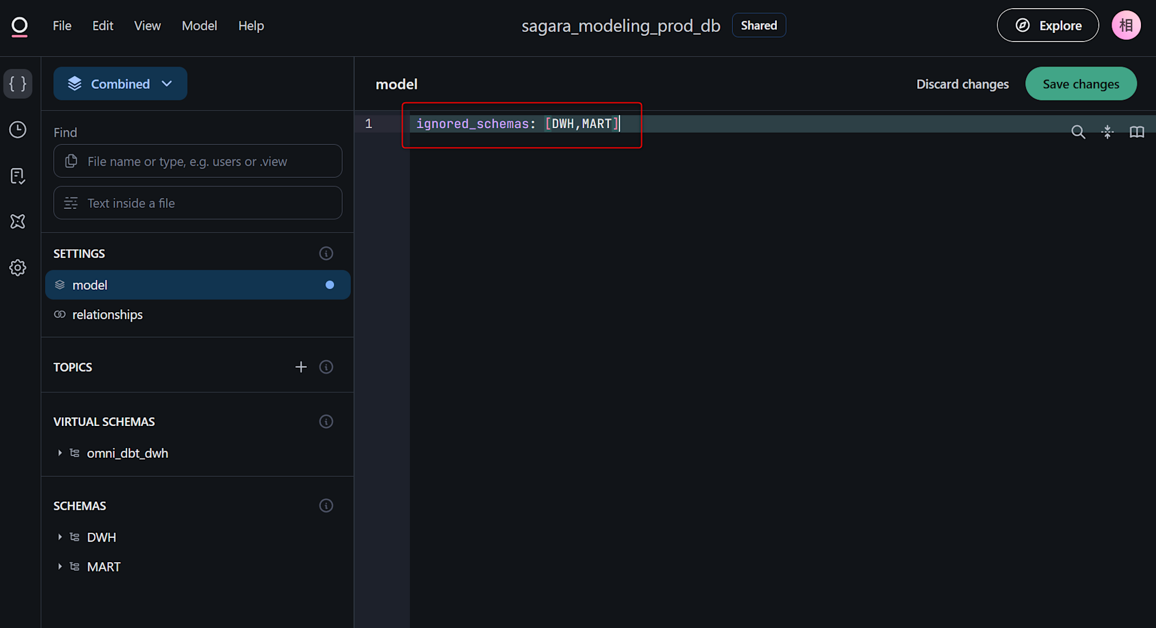Click the Save changes button

(x=1080, y=84)
